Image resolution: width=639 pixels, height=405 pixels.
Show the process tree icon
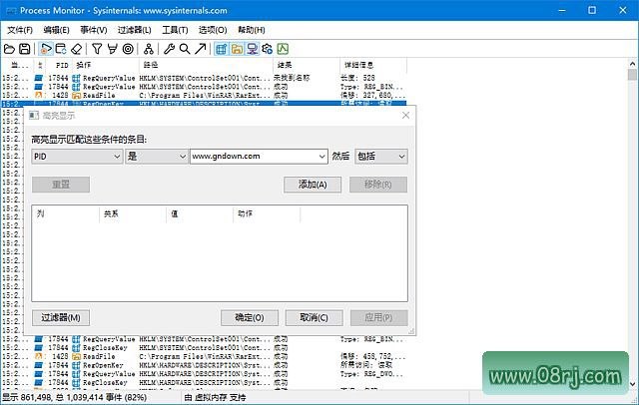[149, 49]
